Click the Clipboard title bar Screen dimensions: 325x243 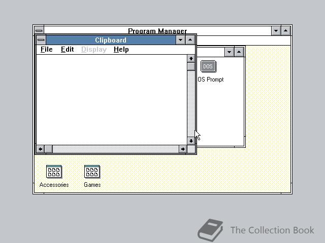pos(111,40)
